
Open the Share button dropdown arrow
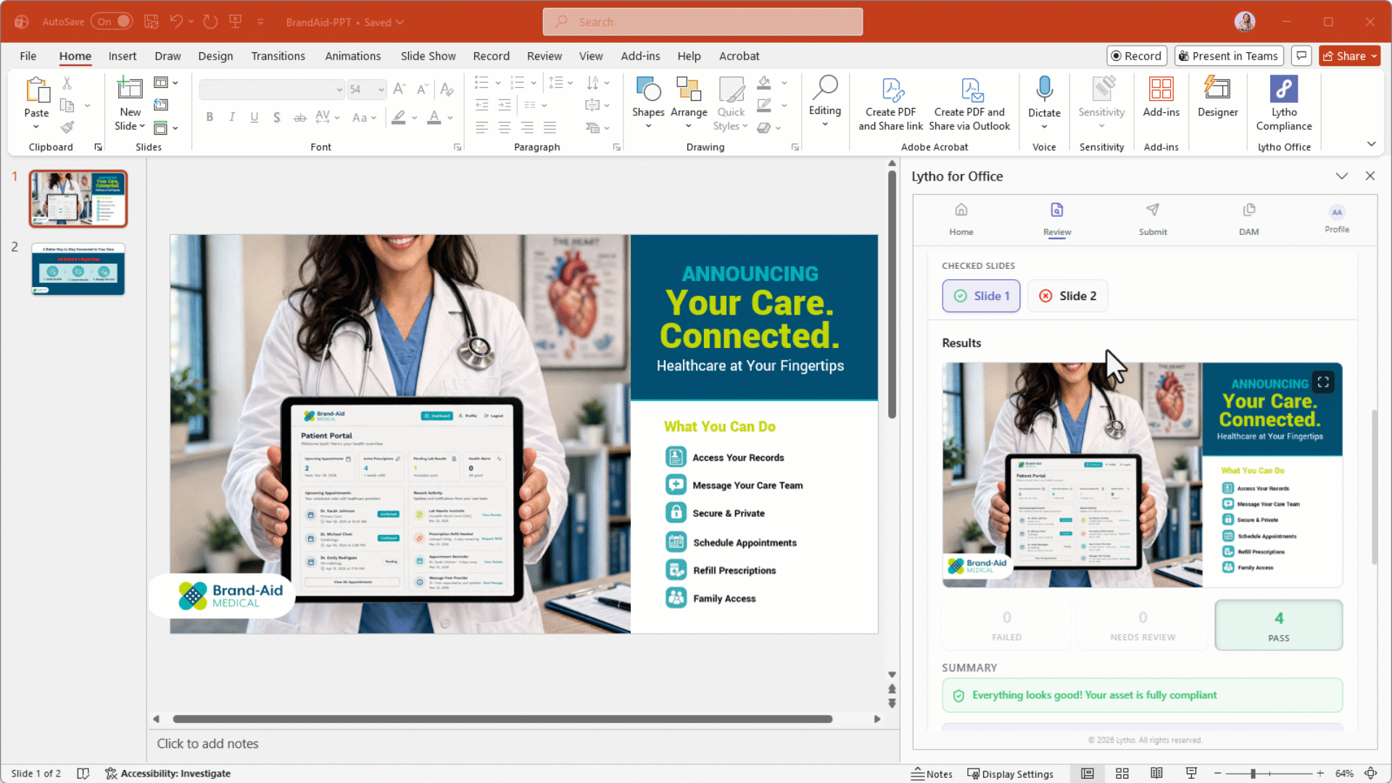[x=1374, y=56]
